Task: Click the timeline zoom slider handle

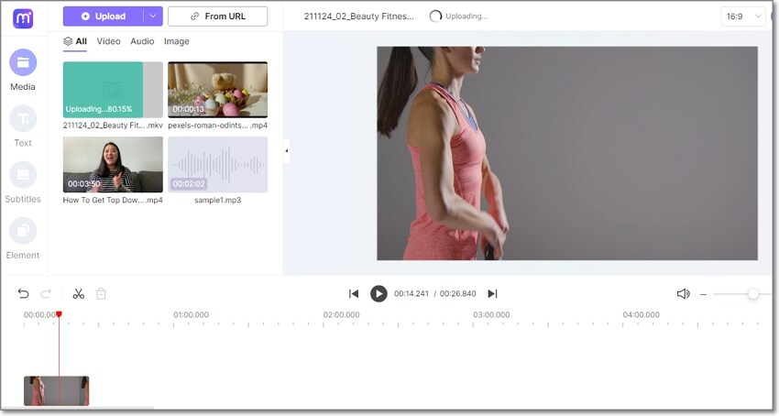Action: click(x=753, y=294)
